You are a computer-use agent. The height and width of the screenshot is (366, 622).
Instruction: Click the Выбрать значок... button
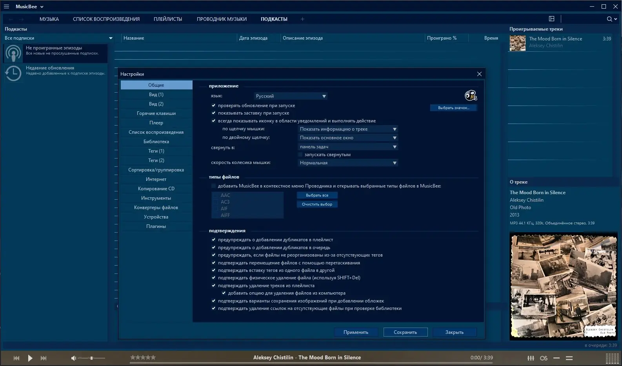click(x=453, y=108)
